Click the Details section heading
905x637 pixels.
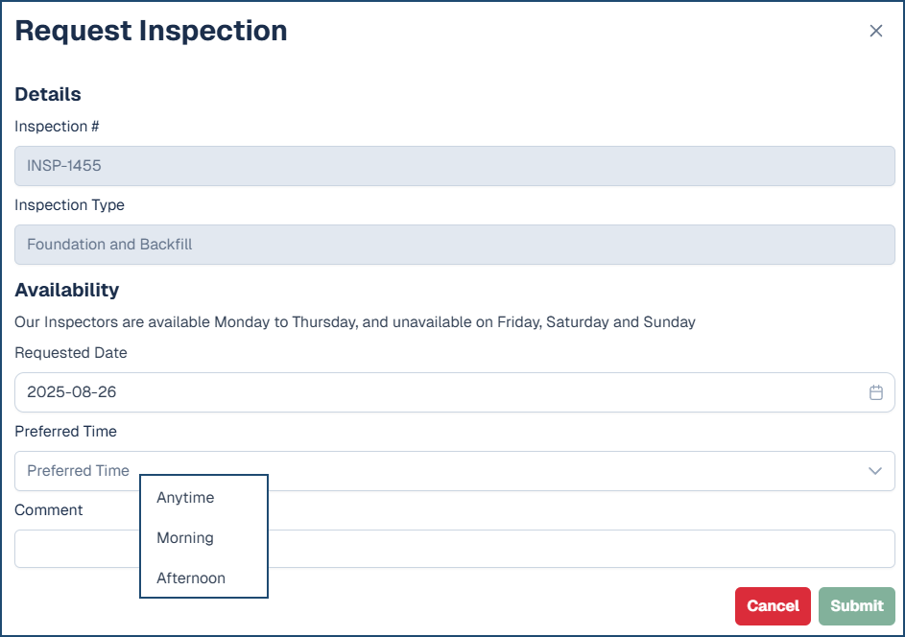pyautogui.click(x=48, y=94)
